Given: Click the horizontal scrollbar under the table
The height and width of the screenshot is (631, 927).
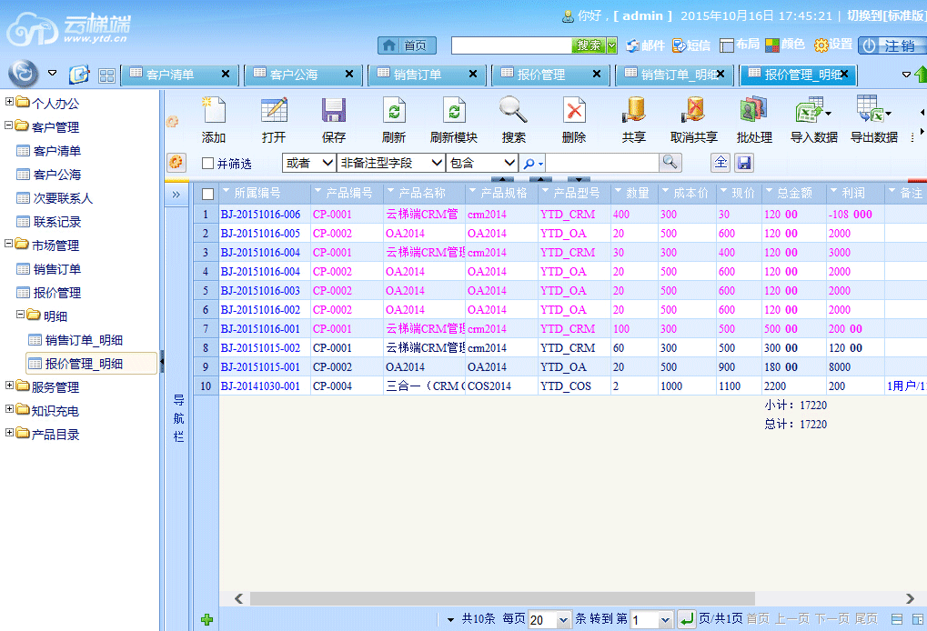Looking at the screenshot, I should (x=502, y=598).
